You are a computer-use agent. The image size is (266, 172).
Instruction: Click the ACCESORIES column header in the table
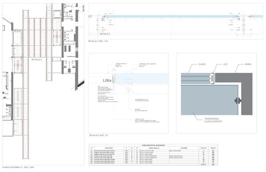point(184,148)
